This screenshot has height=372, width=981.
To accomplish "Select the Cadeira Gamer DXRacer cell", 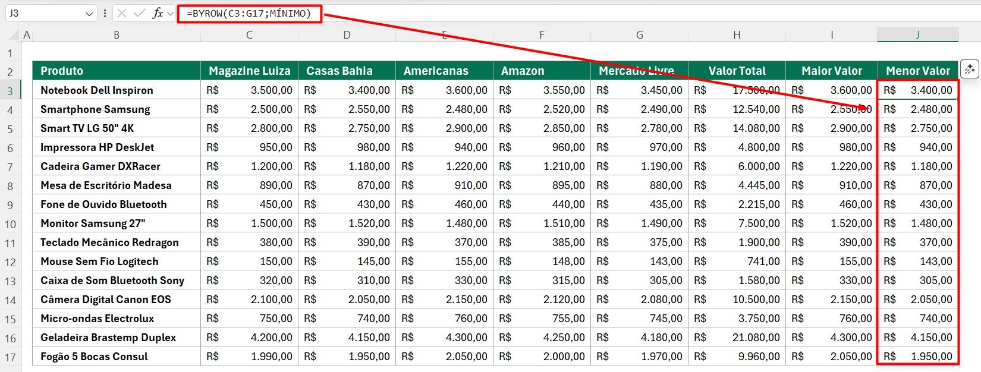I will (x=117, y=166).
